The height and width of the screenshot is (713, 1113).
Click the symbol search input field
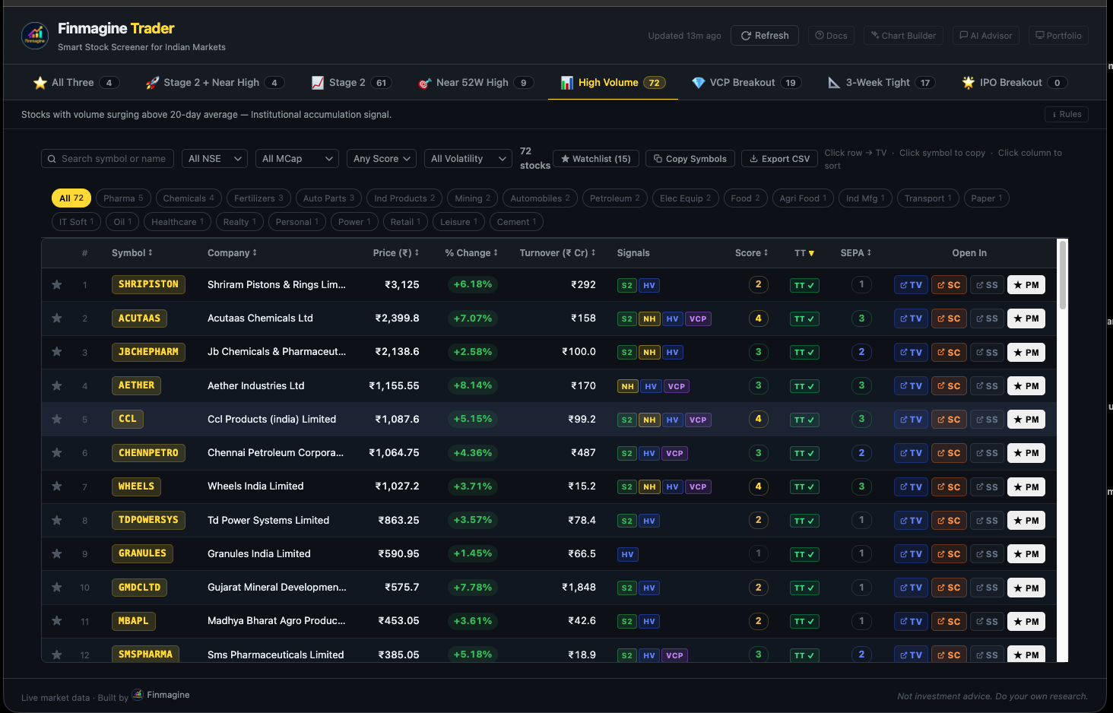tap(107, 158)
